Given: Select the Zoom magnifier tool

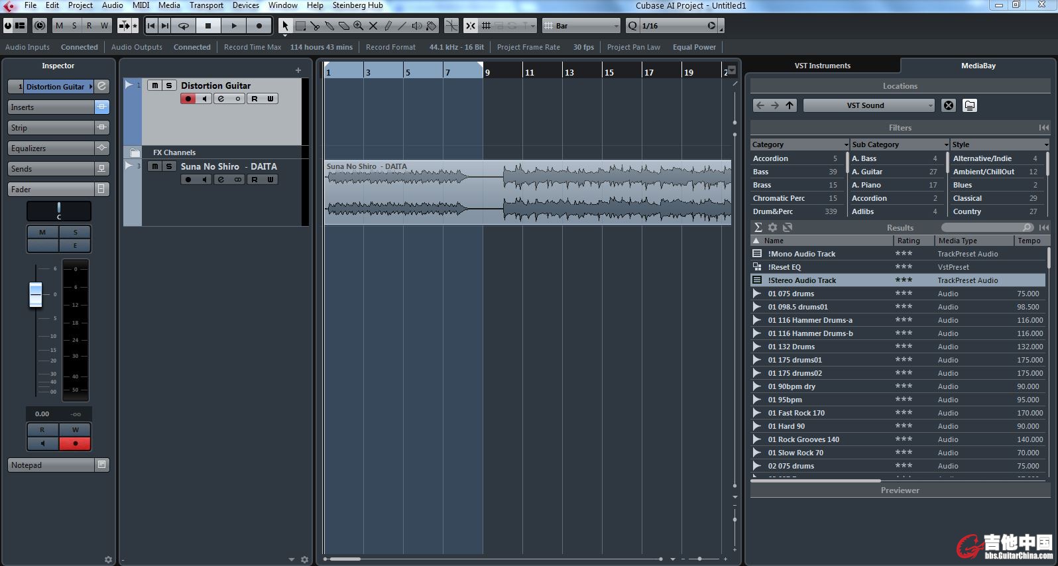Looking at the screenshot, I should 359,26.
